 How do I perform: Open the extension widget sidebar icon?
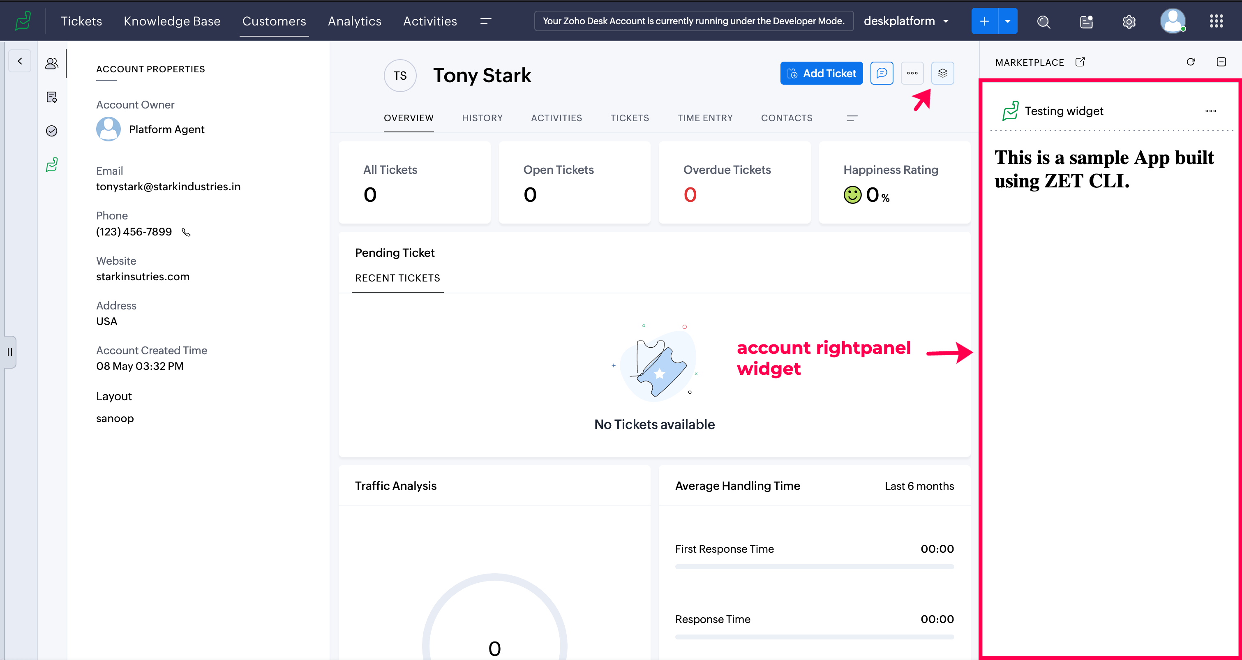(x=52, y=165)
